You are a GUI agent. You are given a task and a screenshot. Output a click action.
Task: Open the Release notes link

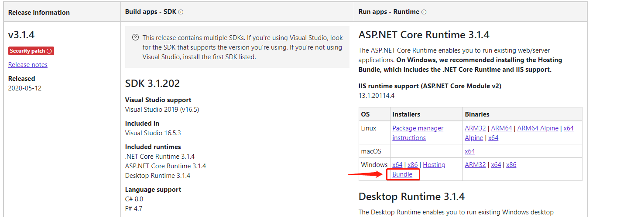pyautogui.click(x=28, y=65)
